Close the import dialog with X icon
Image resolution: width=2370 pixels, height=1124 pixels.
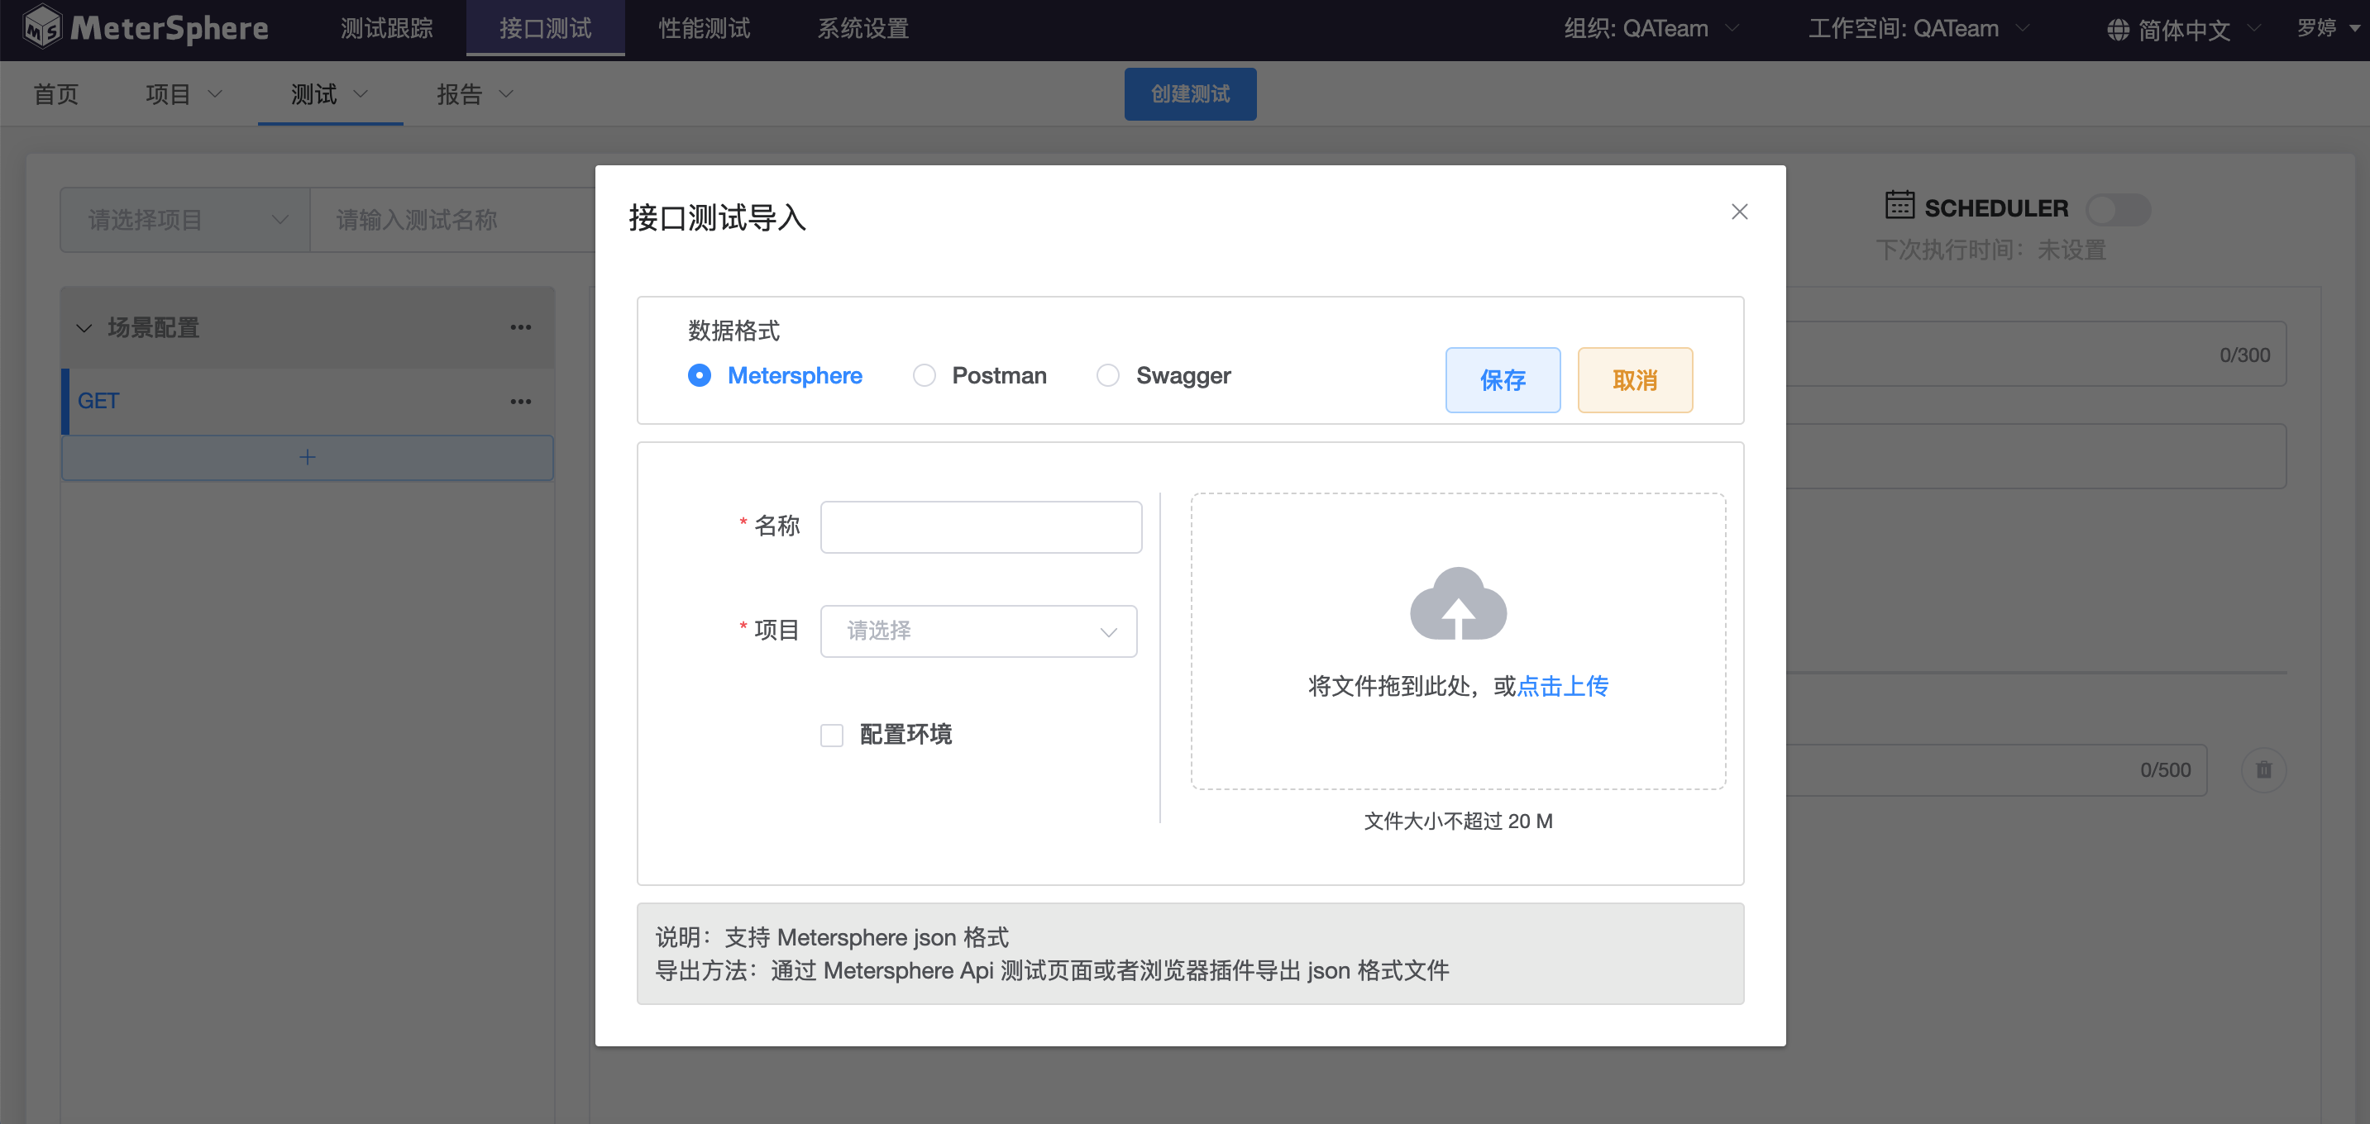(x=1739, y=212)
